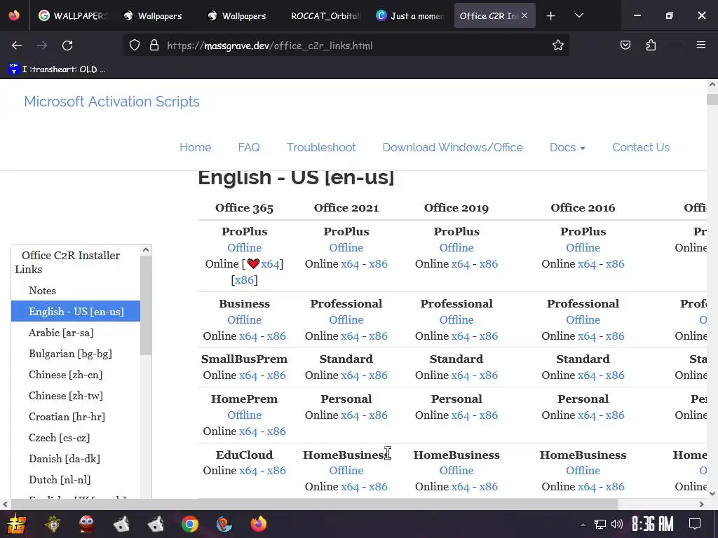Open the shield tracking protection icon
Screen dimensions: 718x538
pyautogui.click(x=134, y=46)
